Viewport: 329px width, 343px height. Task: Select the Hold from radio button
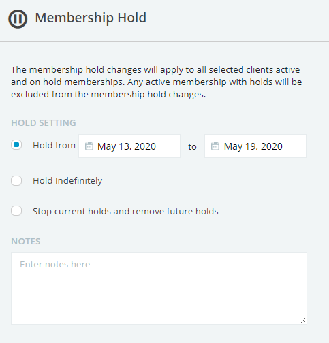(x=16, y=145)
